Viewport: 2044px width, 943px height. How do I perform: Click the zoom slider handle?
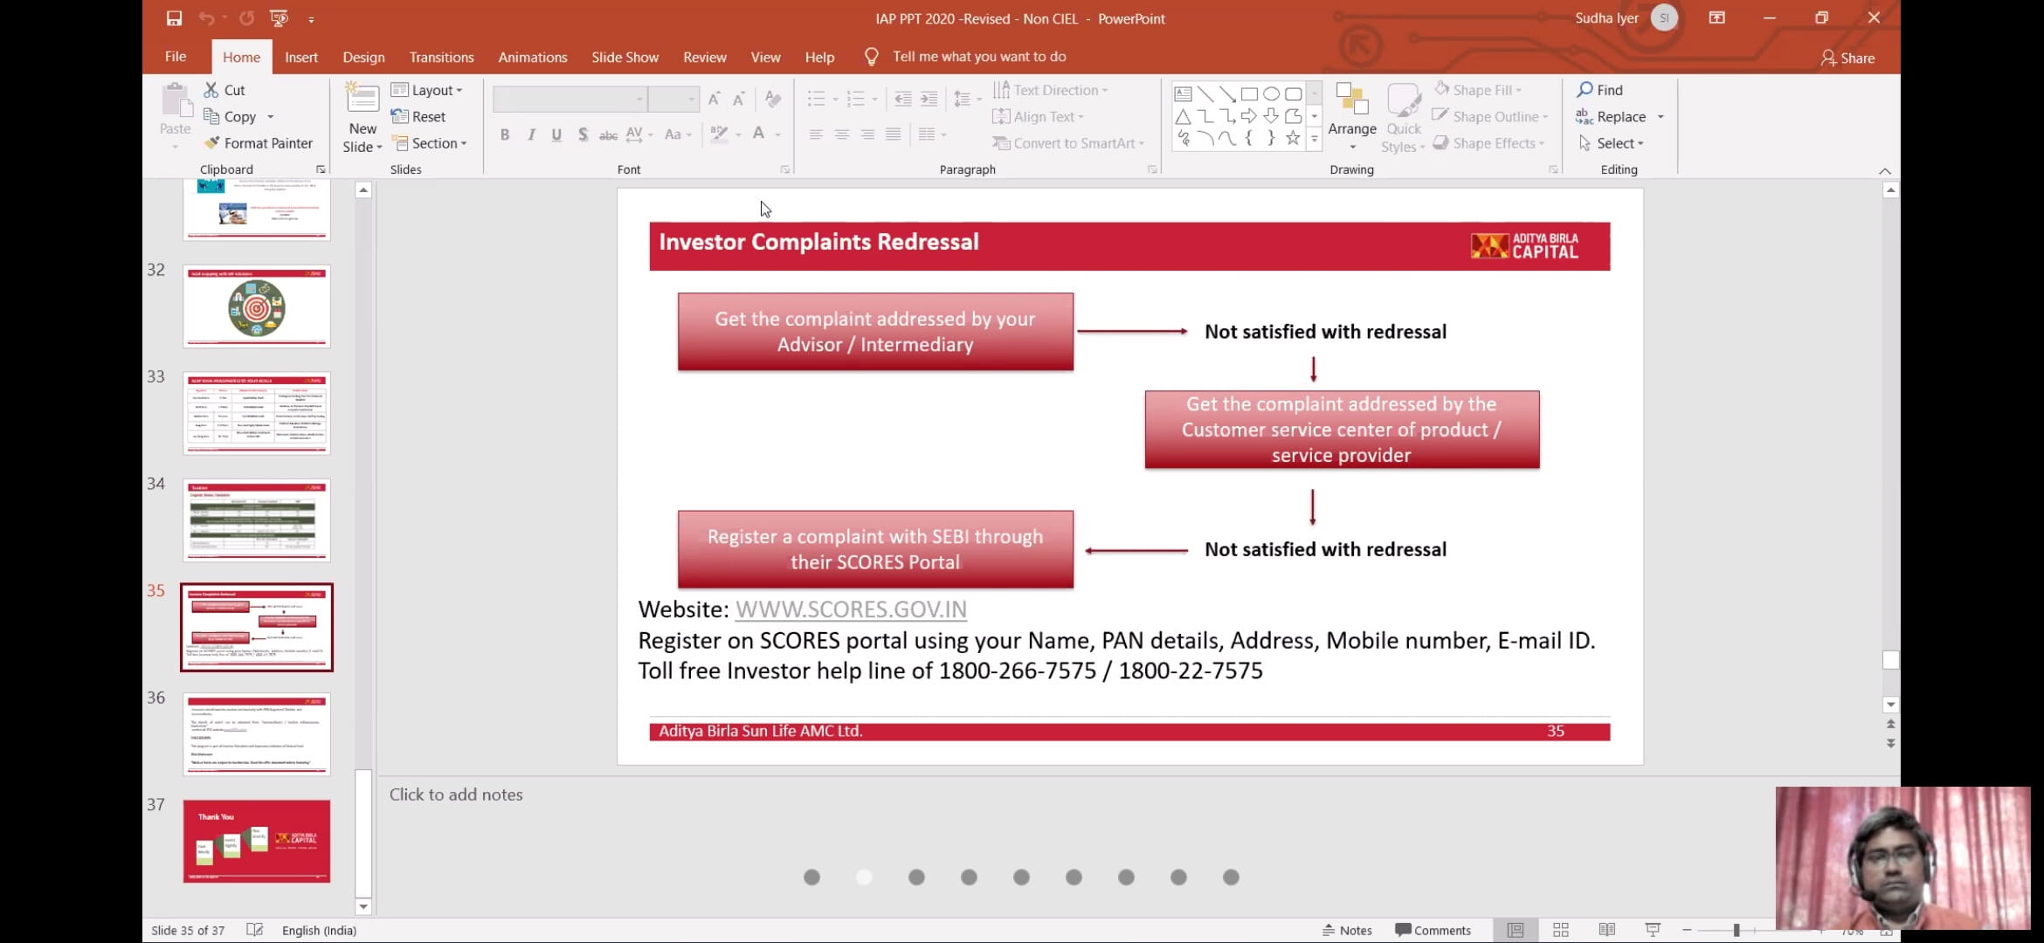pos(1737,930)
